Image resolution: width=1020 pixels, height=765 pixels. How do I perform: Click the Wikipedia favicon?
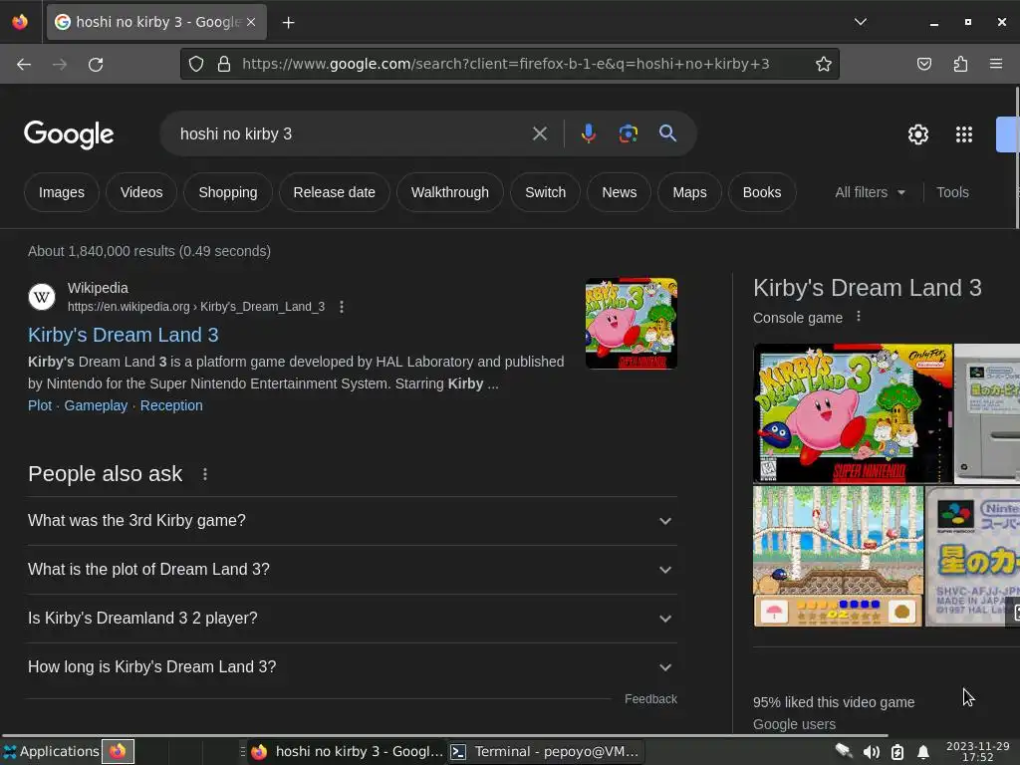[42, 297]
